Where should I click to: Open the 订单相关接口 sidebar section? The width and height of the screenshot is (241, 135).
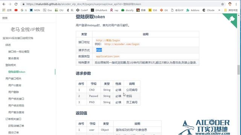click(x=13, y=119)
